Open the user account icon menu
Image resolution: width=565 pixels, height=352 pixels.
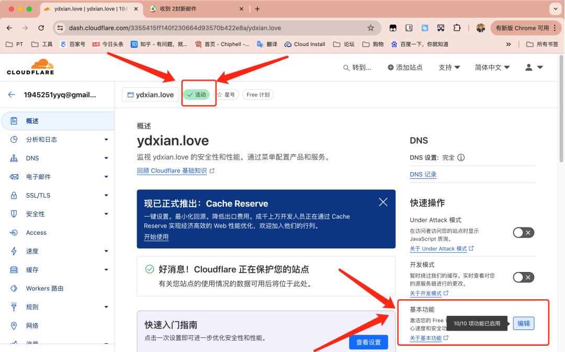(x=534, y=67)
